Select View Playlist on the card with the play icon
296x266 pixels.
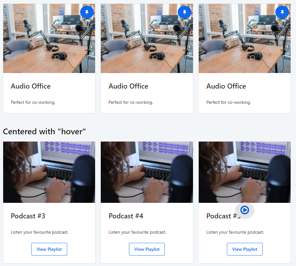click(x=245, y=249)
